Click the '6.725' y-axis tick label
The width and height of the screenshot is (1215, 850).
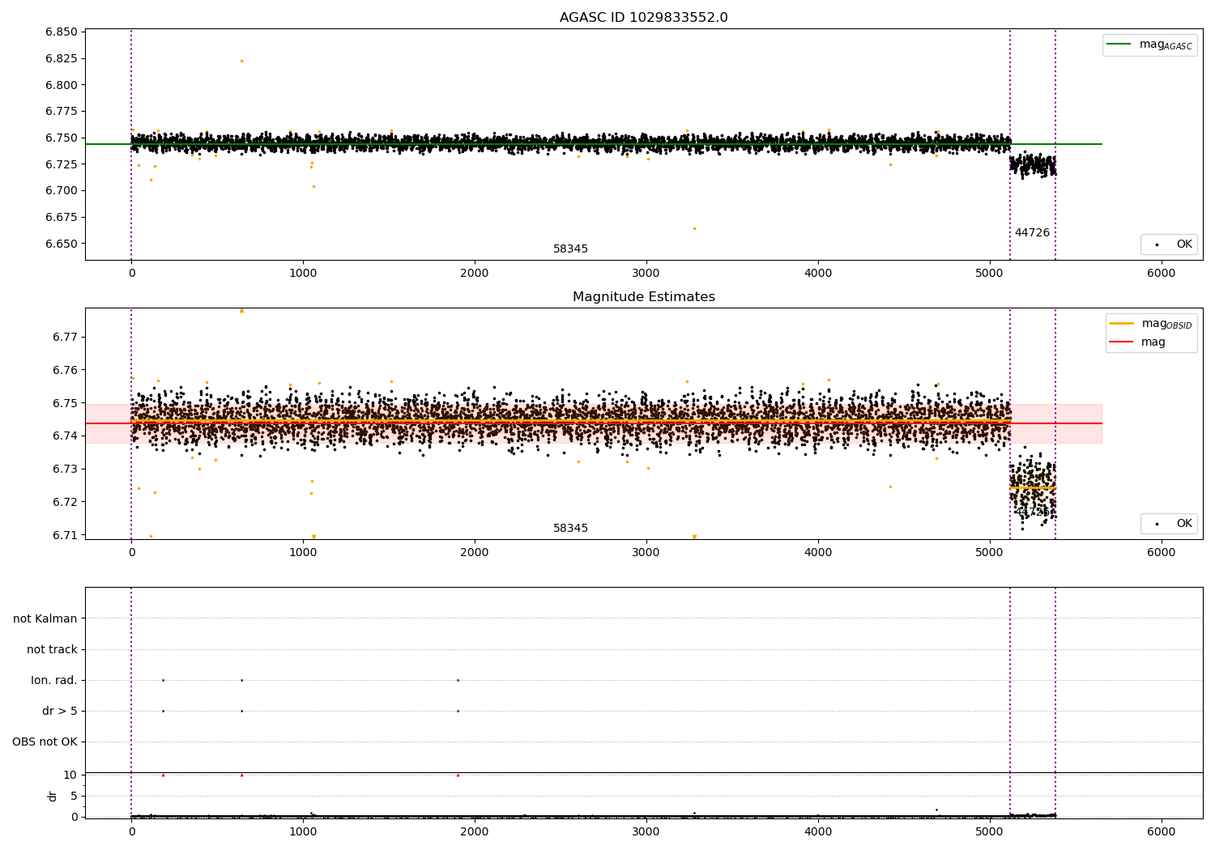[x=62, y=164]
